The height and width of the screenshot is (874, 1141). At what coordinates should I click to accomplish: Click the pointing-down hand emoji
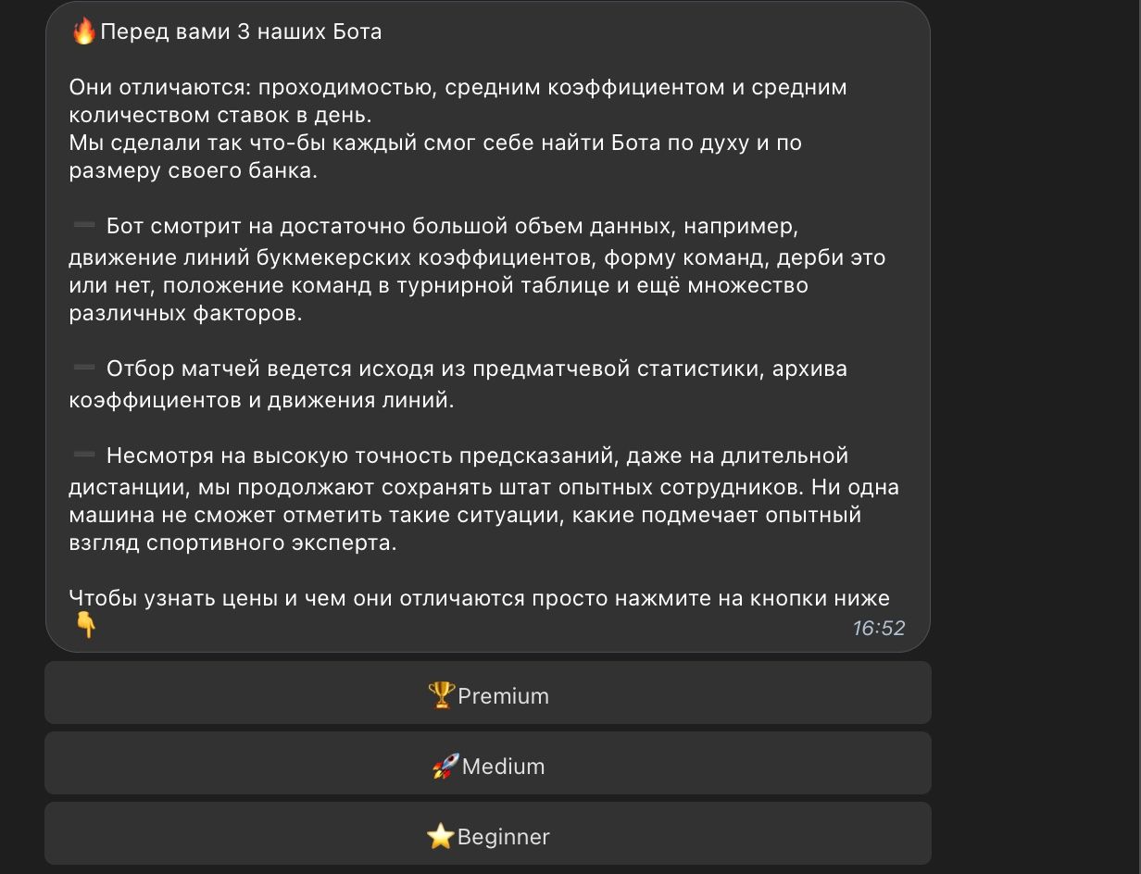click(x=85, y=627)
